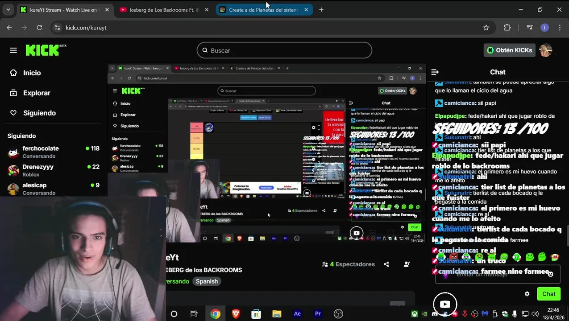This screenshot has height=321, width=569.
Task: Click the green Chat send button
Action: pos(548,294)
